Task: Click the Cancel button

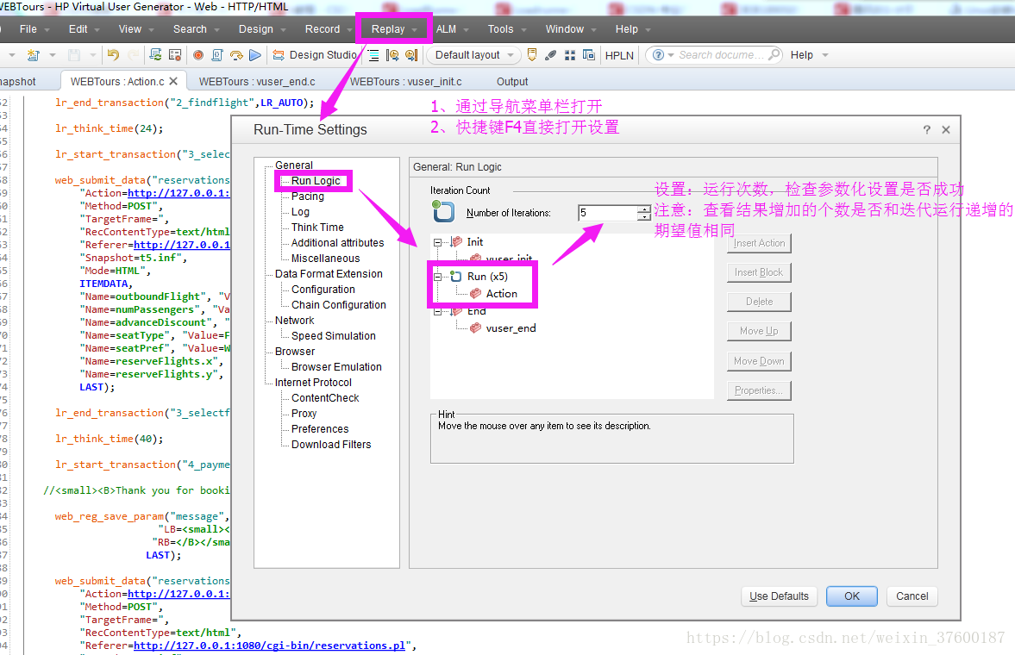Action: pos(912,596)
